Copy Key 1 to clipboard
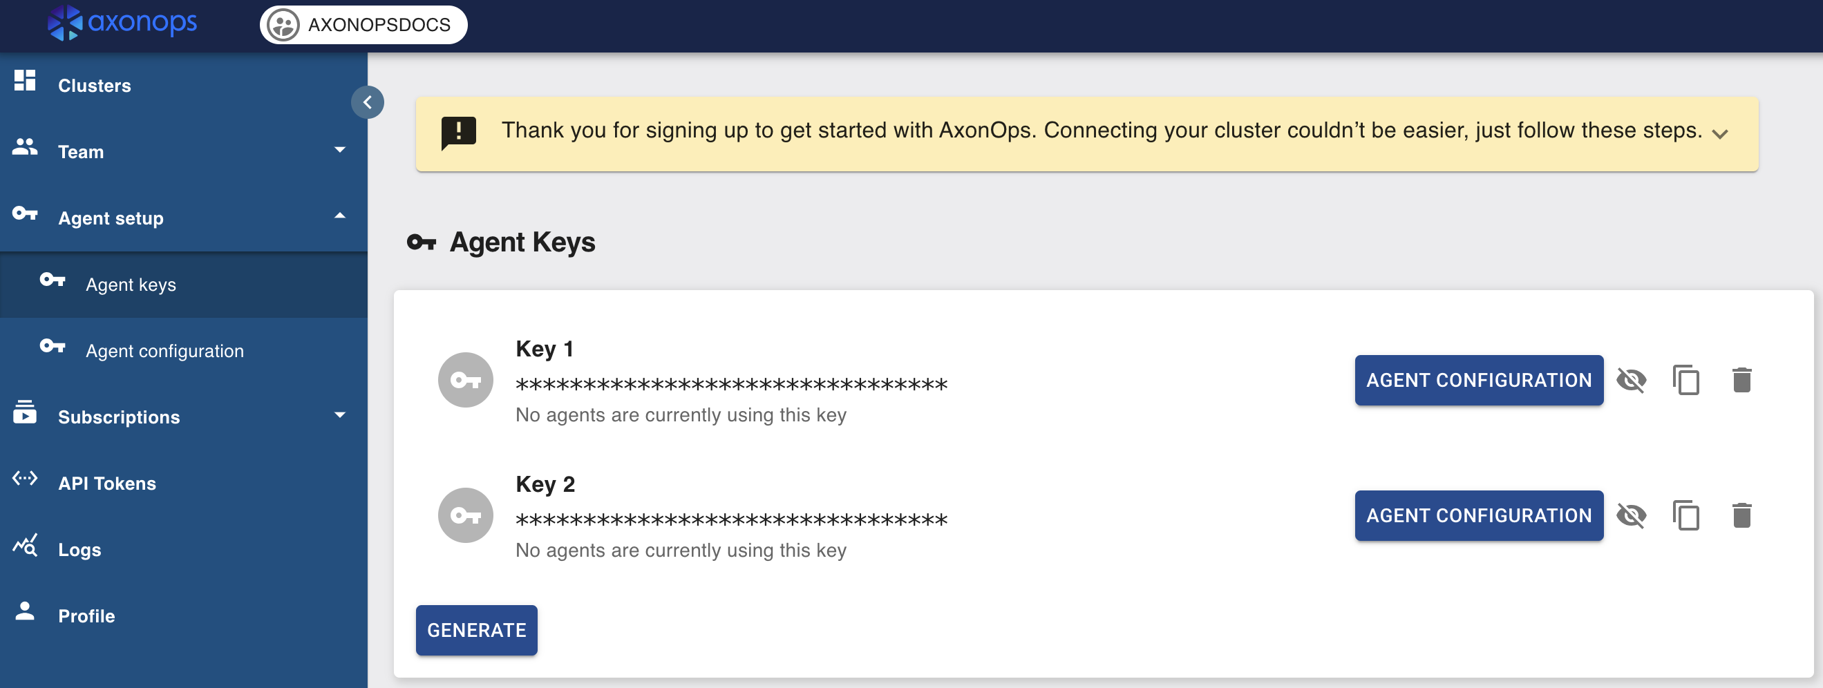This screenshot has width=1823, height=688. (x=1685, y=380)
